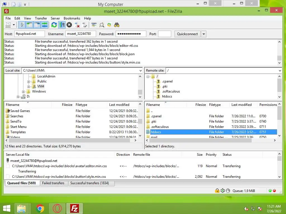The width and height of the screenshot is (286, 214).
Task: Toggle the remote directory tree display
Action: click(x=37, y=25)
